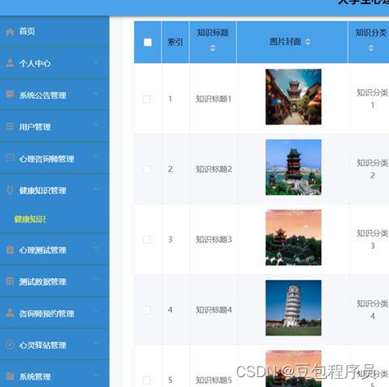Open cover image of 知识标题2 row

(293, 167)
